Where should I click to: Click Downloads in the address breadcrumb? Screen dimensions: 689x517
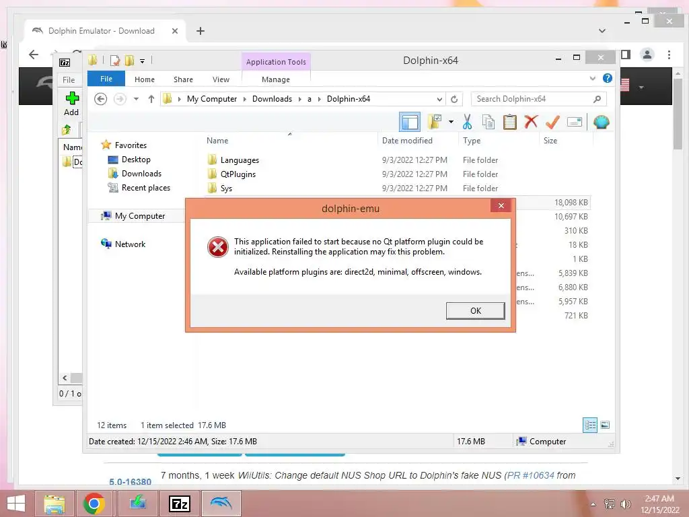(x=272, y=99)
